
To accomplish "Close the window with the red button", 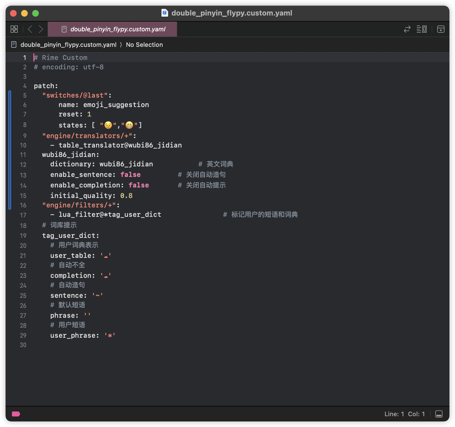I will 13,13.
